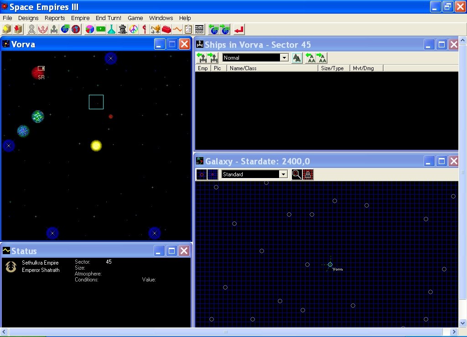Open the Reports menu
The height and width of the screenshot is (337, 467).
(x=55, y=18)
